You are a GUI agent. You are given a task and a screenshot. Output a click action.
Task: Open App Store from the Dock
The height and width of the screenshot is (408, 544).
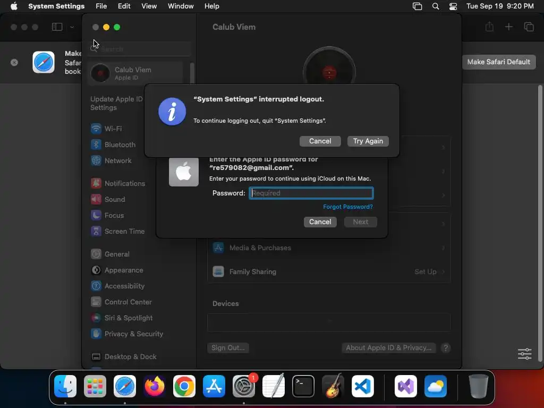click(x=214, y=386)
